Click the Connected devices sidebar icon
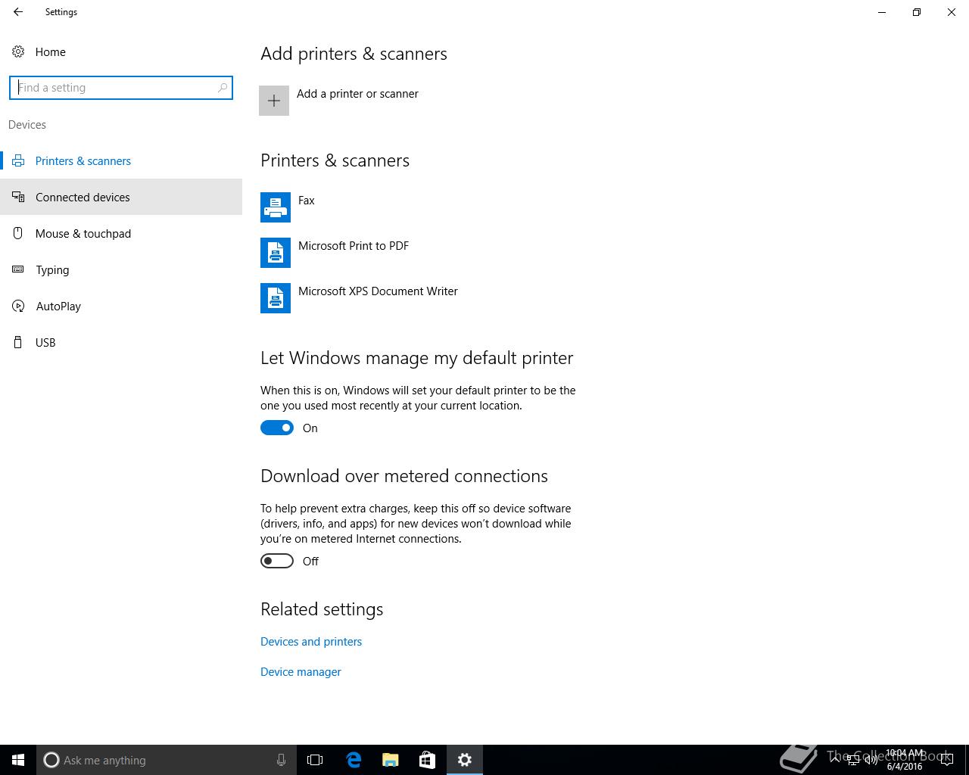The height and width of the screenshot is (775, 969). coord(18,197)
